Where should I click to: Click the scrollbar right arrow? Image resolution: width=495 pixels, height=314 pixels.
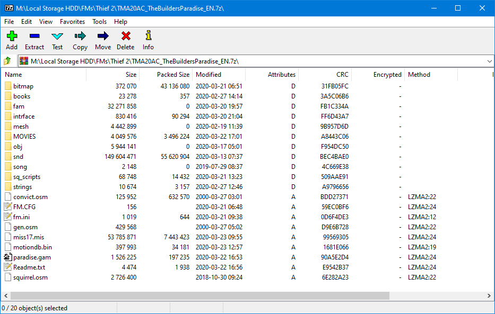tap(489, 296)
